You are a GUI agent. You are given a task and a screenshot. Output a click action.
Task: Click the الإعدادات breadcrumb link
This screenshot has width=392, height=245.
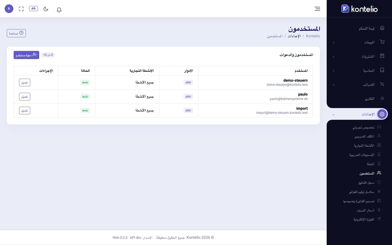coord(294,36)
